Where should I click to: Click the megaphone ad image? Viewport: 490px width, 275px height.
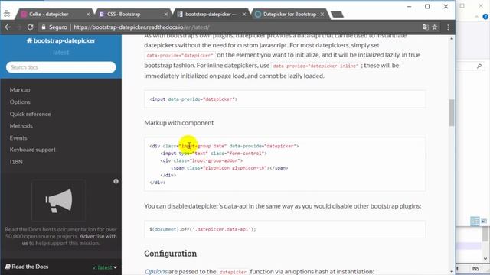tap(58, 200)
